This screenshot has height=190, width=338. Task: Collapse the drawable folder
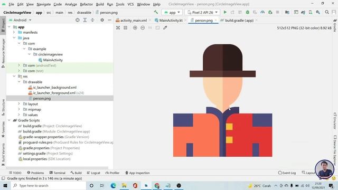(x=19, y=82)
